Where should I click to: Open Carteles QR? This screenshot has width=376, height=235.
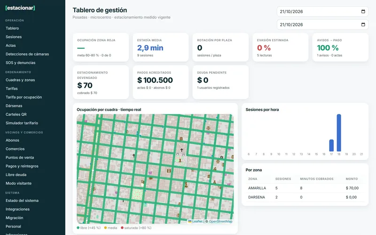(x=16, y=114)
